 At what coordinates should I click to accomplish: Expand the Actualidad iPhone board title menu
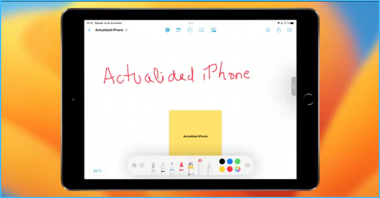(127, 30)
